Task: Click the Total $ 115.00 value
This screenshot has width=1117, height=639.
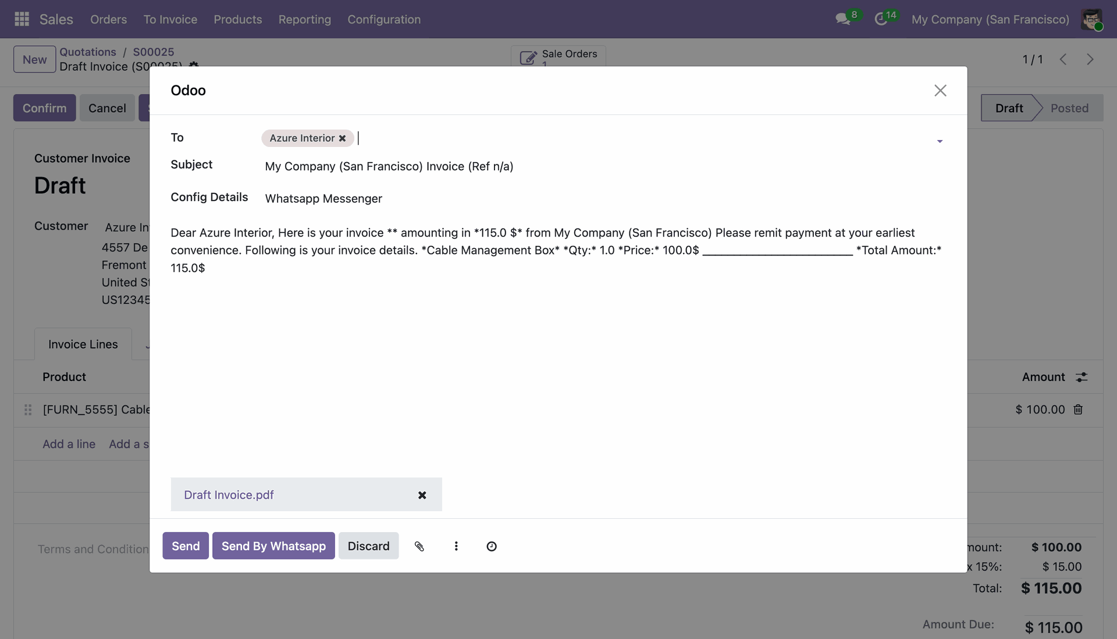Action: (x=1051, y=588)
